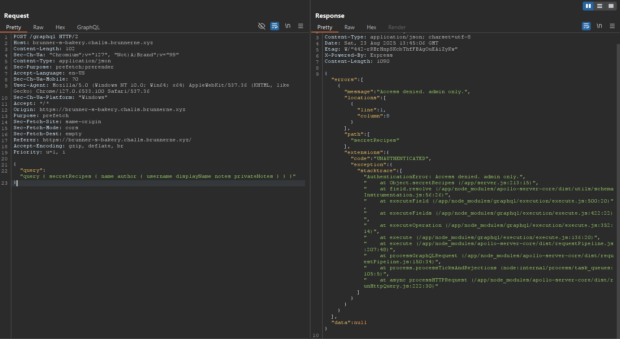Open the Response Hex tab
Screen dimensions: 620x339
click(x=371, y=27)
